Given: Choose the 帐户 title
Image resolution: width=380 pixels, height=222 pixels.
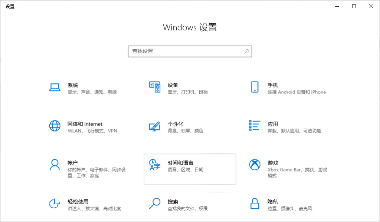Looking at the screenshot, I should (72, 163).
